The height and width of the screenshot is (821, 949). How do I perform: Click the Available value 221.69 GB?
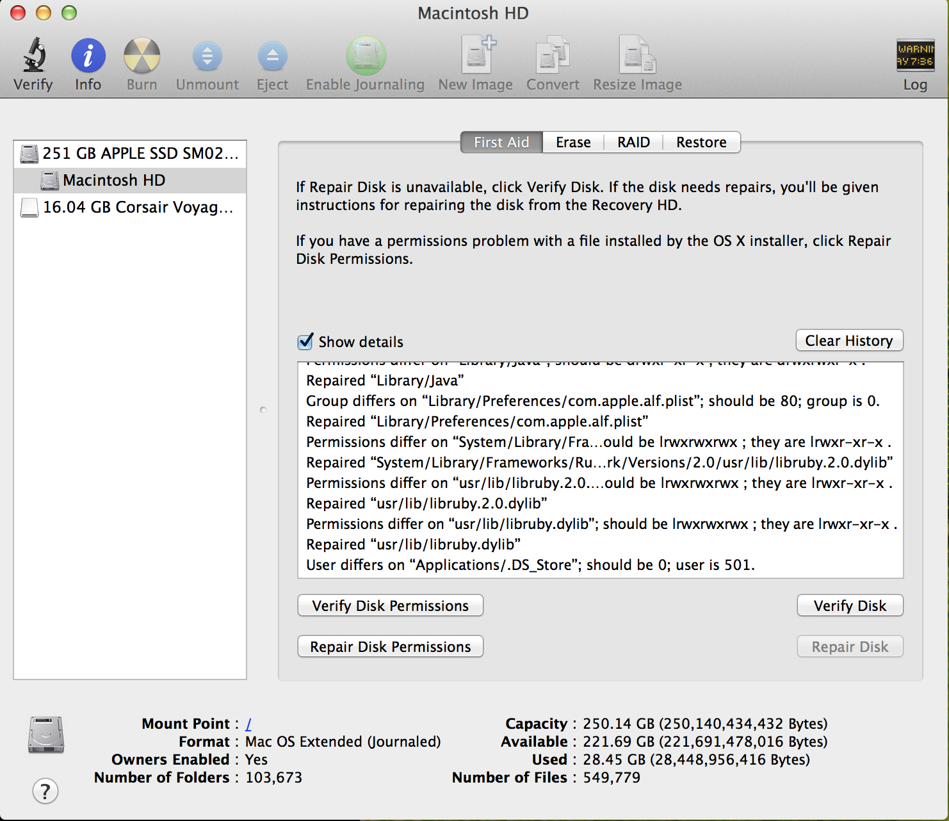click(x=705, y=742)
